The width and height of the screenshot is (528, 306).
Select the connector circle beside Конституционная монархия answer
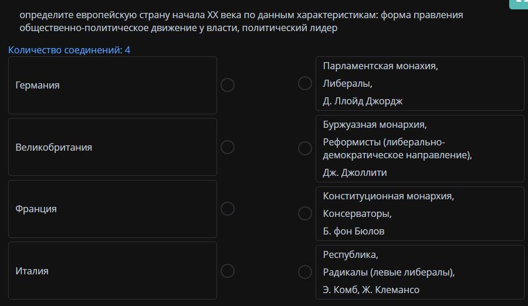305,213
